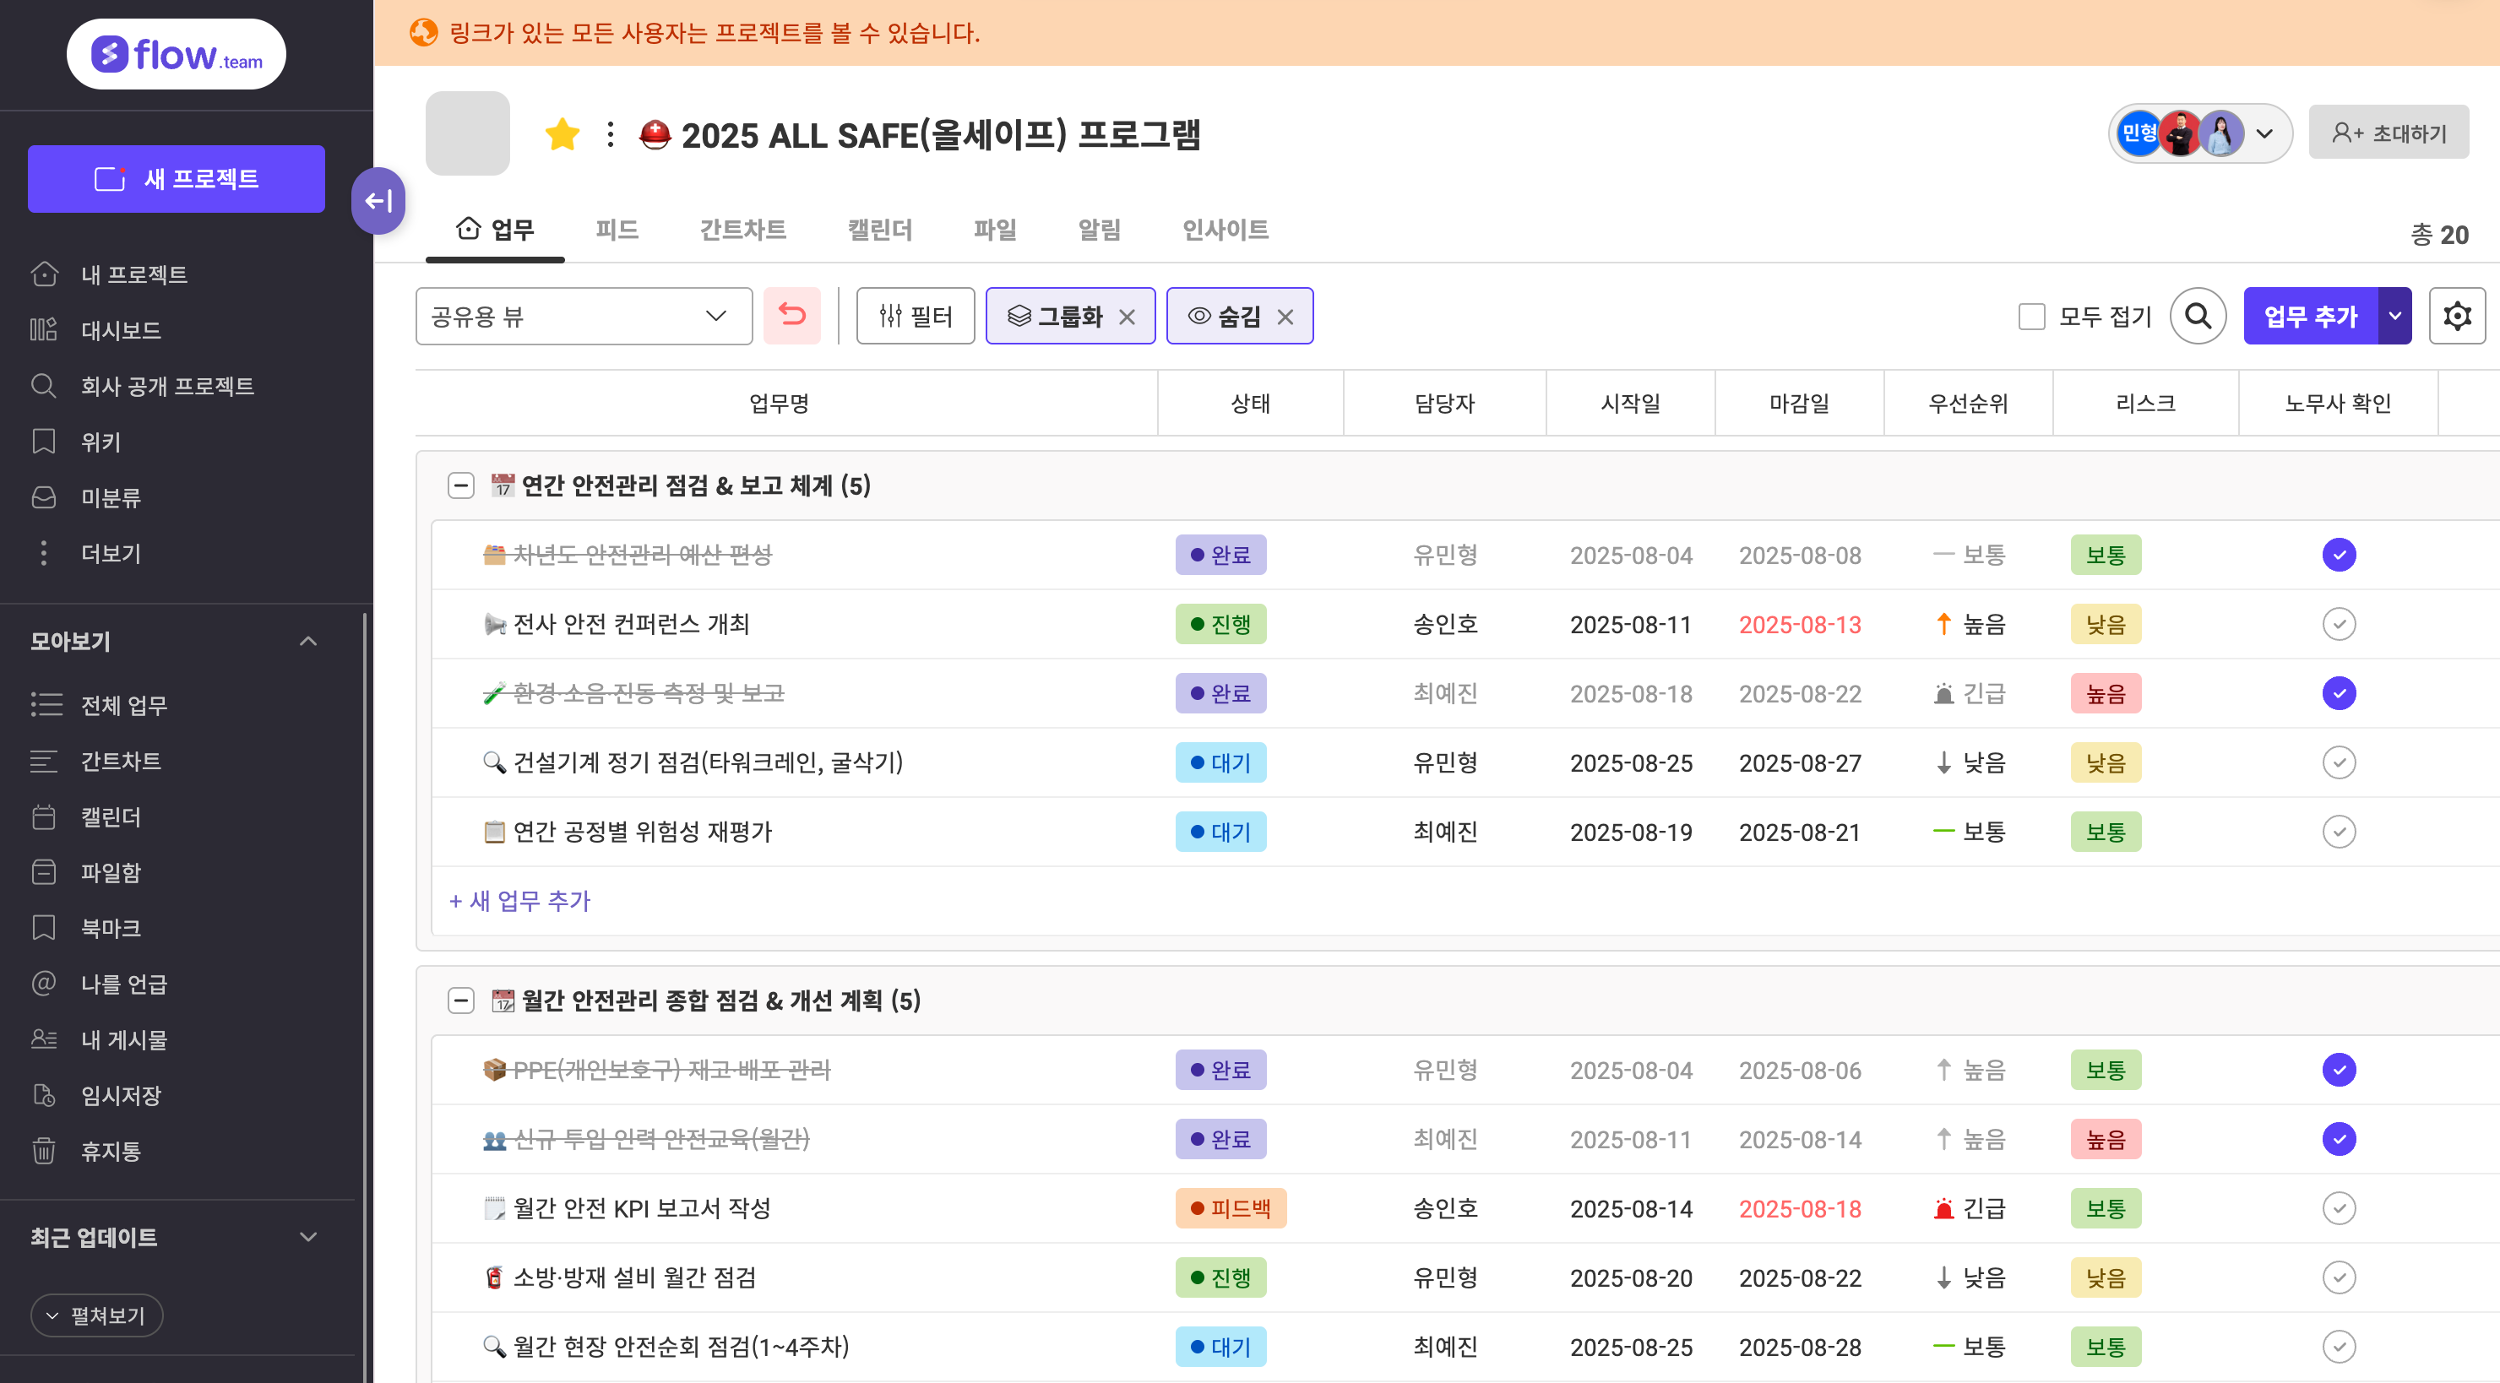This screenshot has width=2500, height=1383.
Task: Toggle 노무사 확인 for 연간 공정별 위험성 재평가
Action: (2339, 831)
